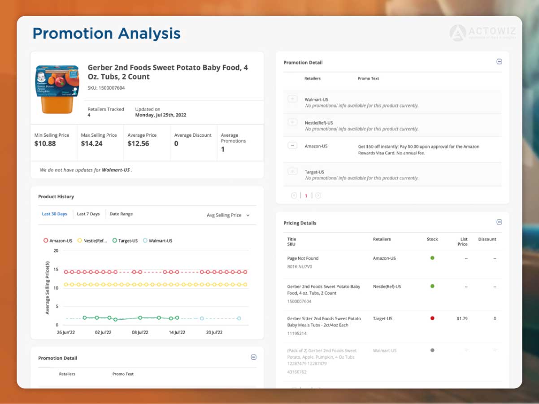
Task: Expand the Target-US promo row
Action: click(292, 171)
